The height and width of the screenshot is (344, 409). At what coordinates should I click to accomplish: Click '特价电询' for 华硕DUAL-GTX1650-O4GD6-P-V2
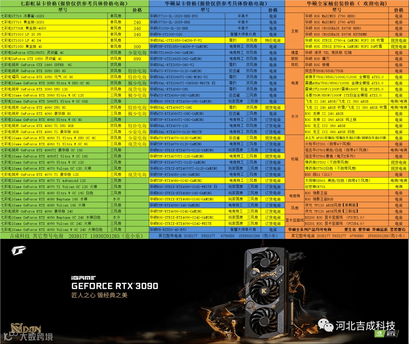pos(273,40)
